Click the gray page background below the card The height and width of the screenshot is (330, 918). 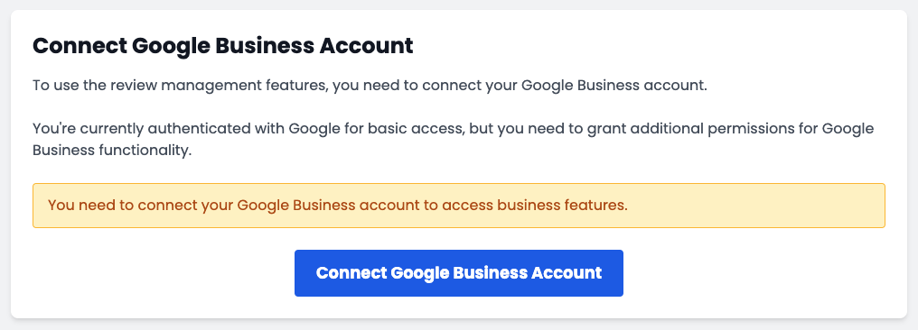459,325
